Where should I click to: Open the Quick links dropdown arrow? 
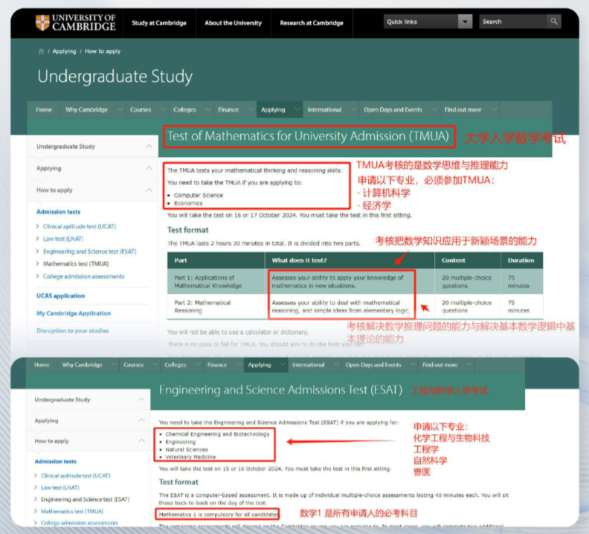tap(465, 22)
